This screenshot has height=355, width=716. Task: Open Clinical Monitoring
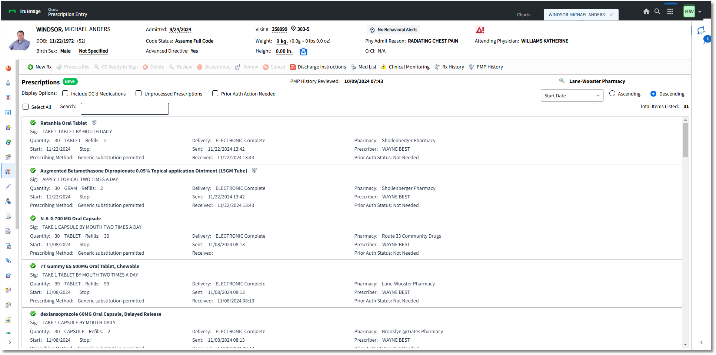point(405,67)
